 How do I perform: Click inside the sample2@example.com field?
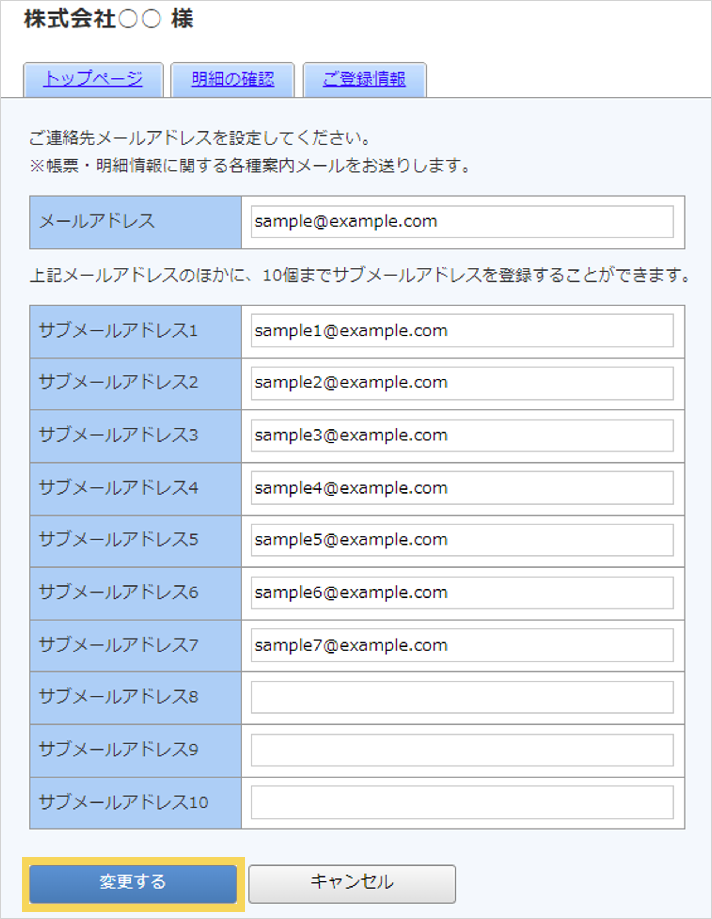(463, 383)
